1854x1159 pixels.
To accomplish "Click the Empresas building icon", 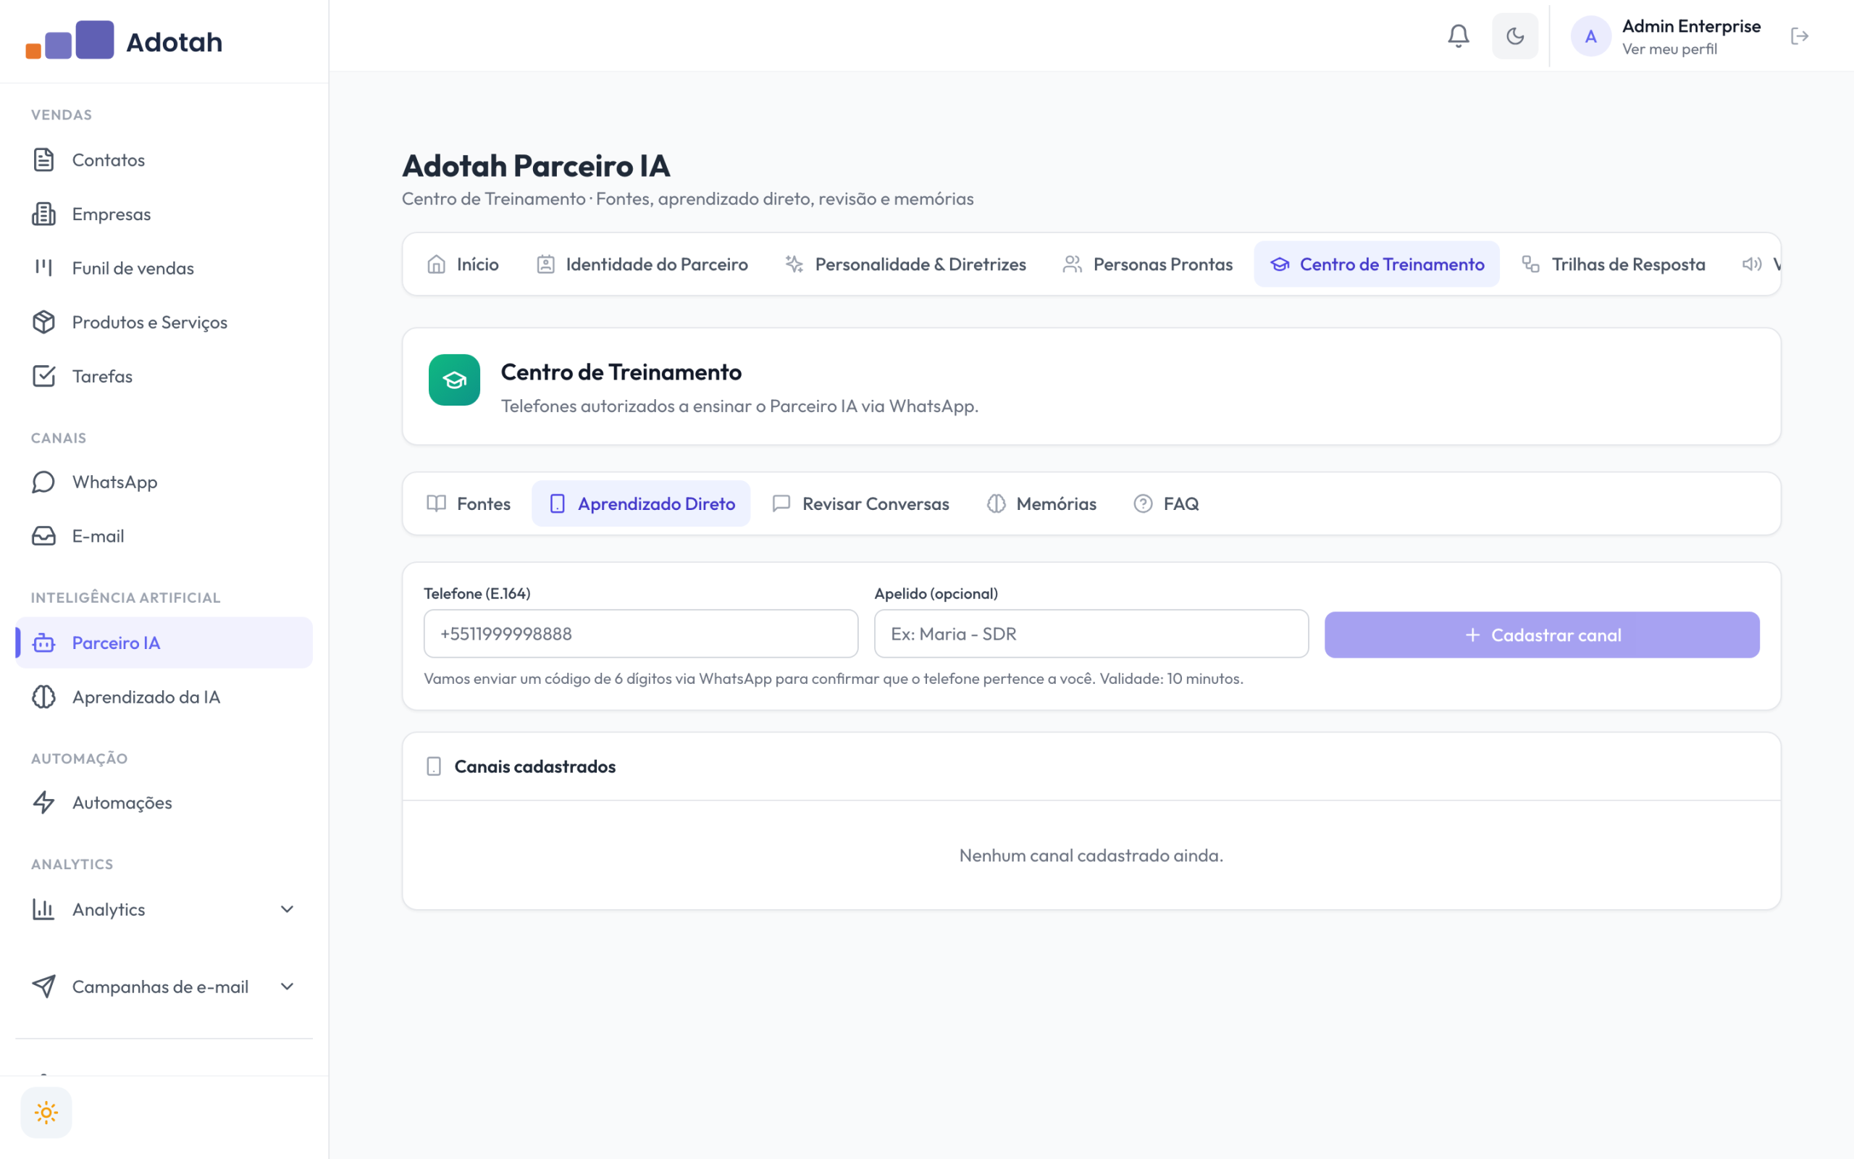I will pos(43,214).
